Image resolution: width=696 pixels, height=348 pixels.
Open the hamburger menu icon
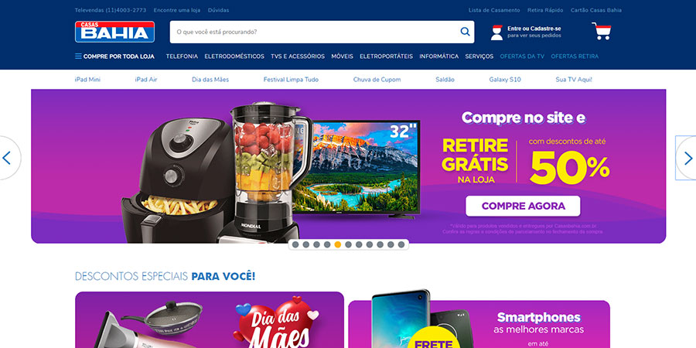(x=78, y=56)
